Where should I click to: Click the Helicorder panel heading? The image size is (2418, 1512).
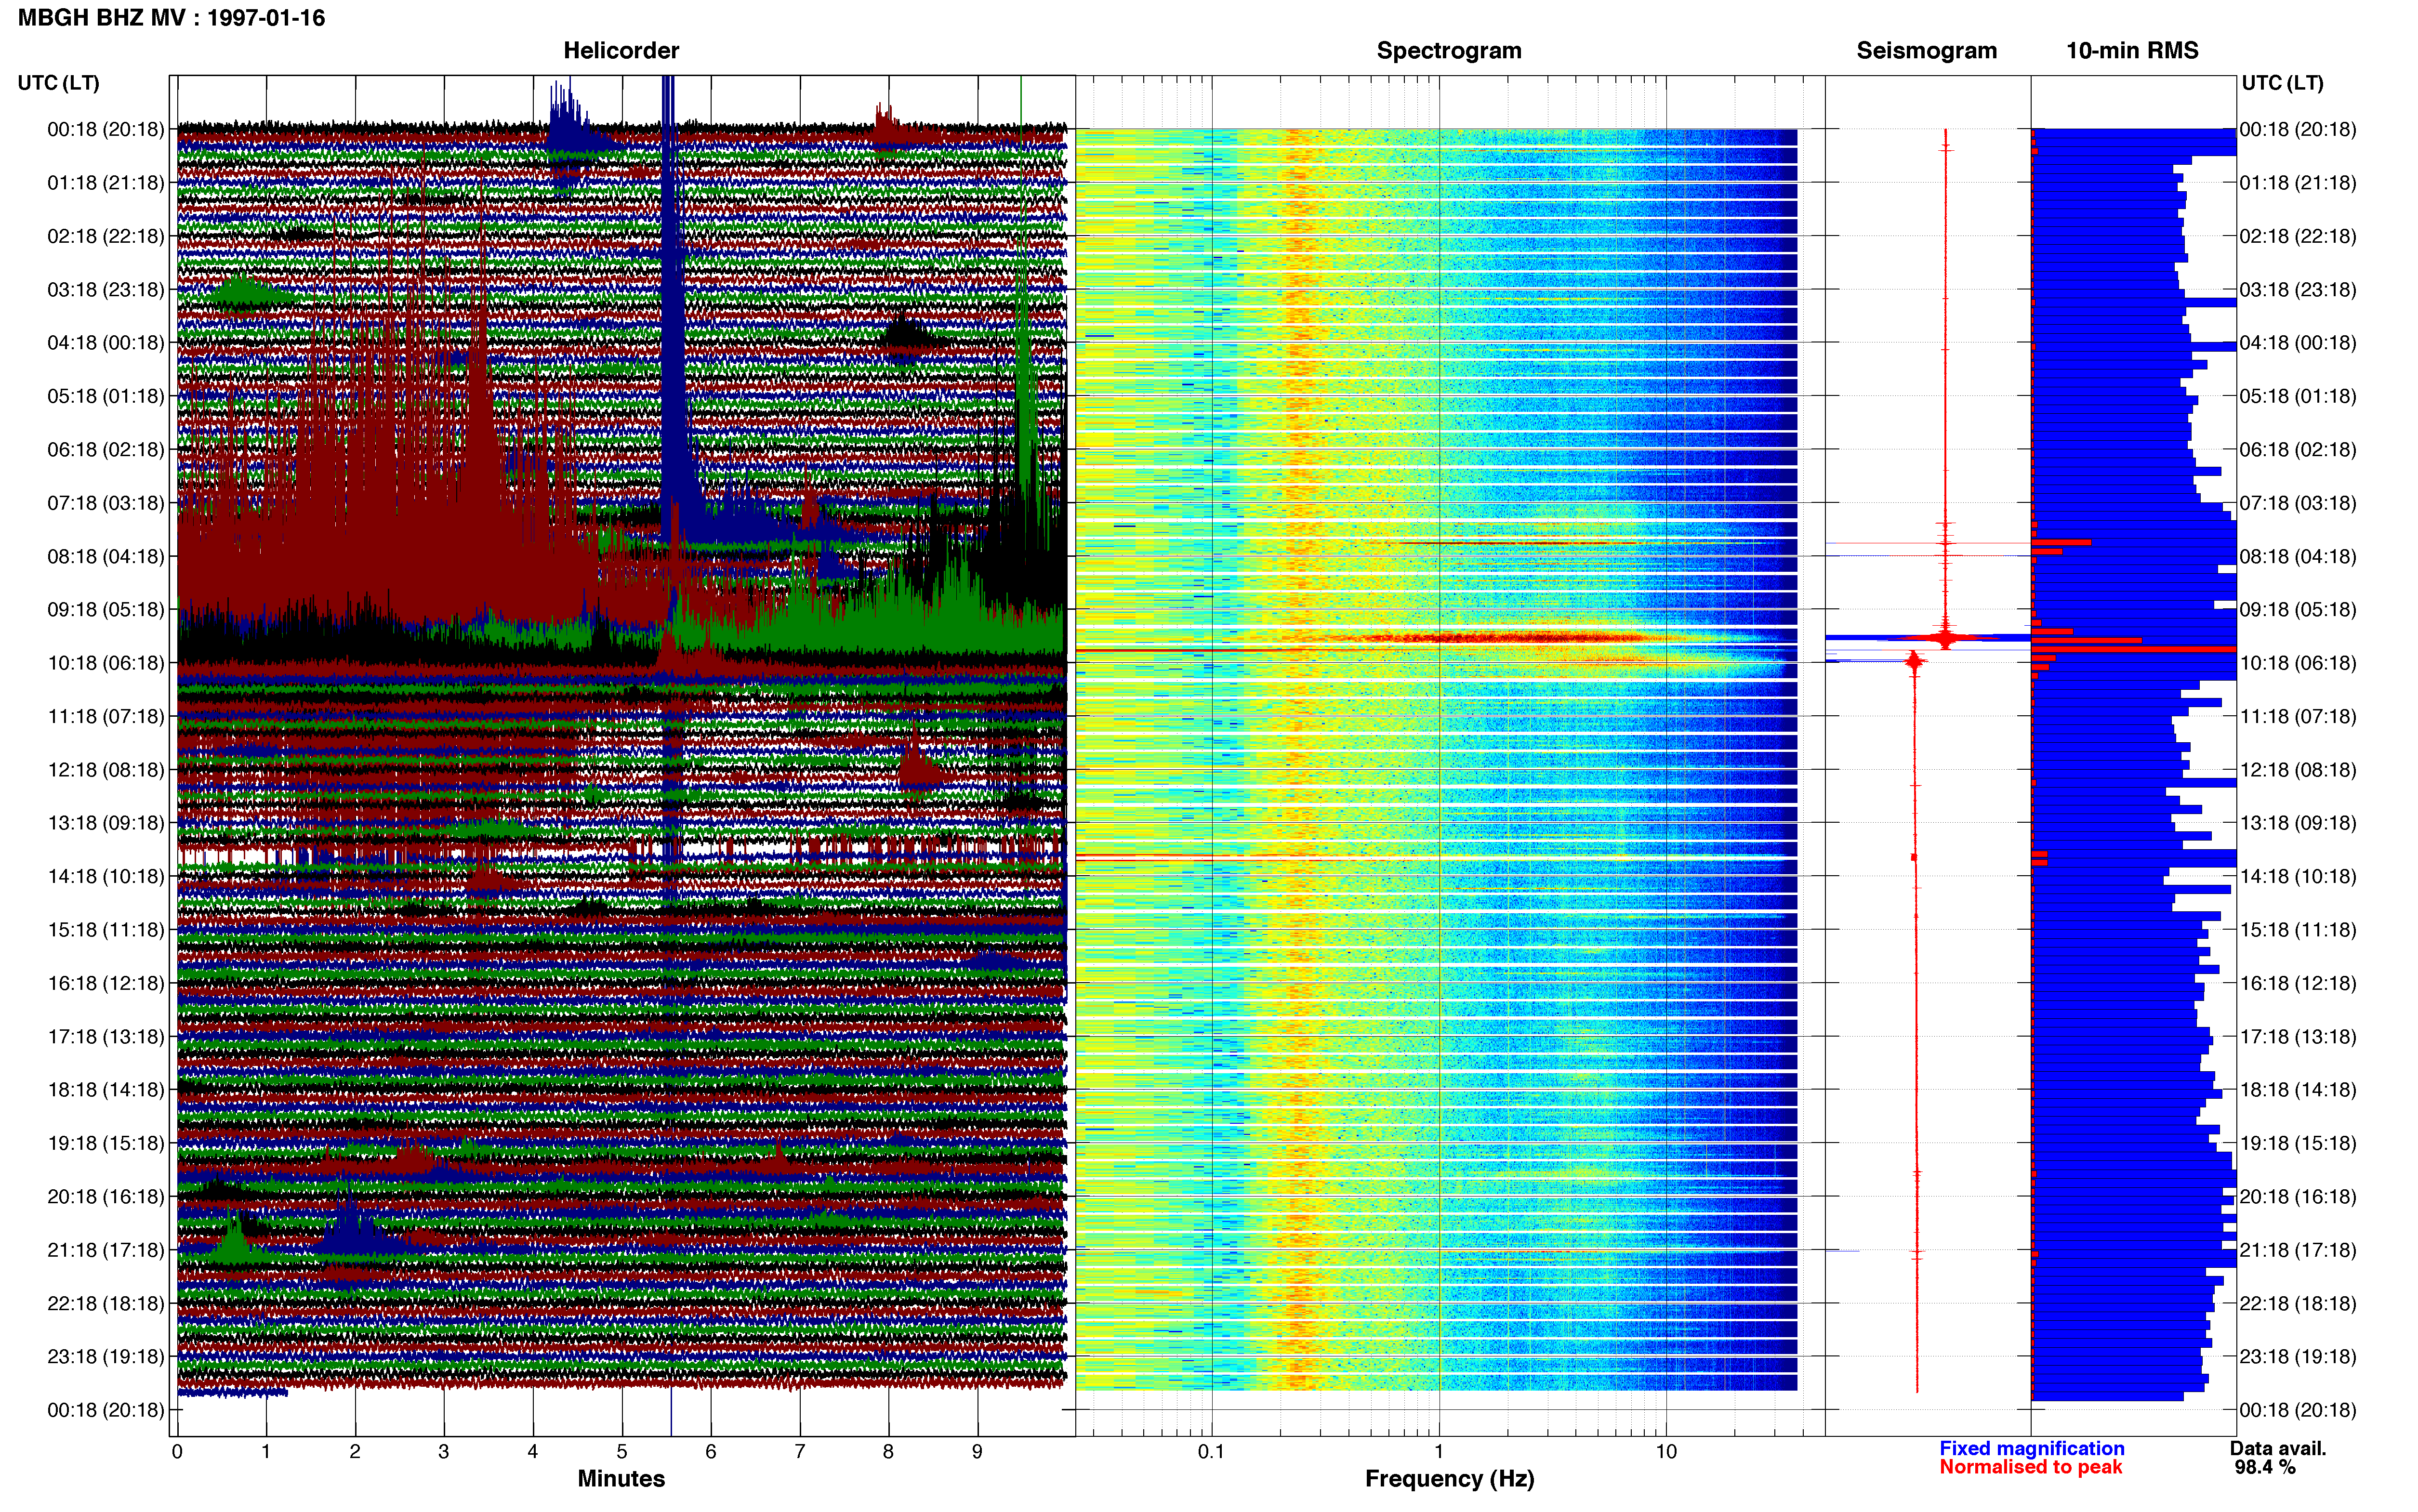tap(621, 50)
